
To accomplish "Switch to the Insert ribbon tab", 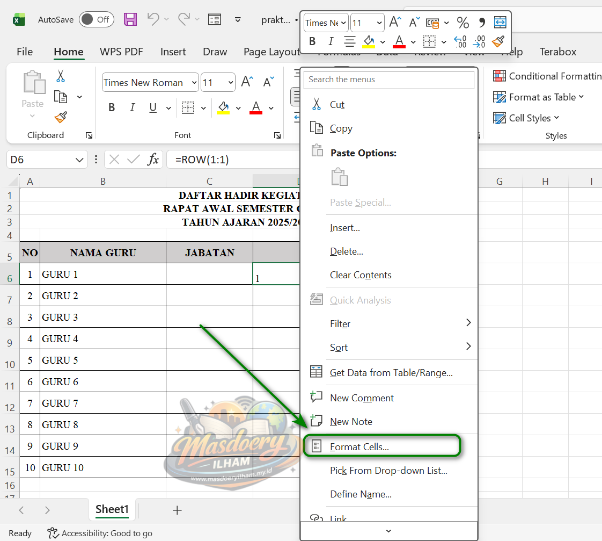I will pos(173,52).
